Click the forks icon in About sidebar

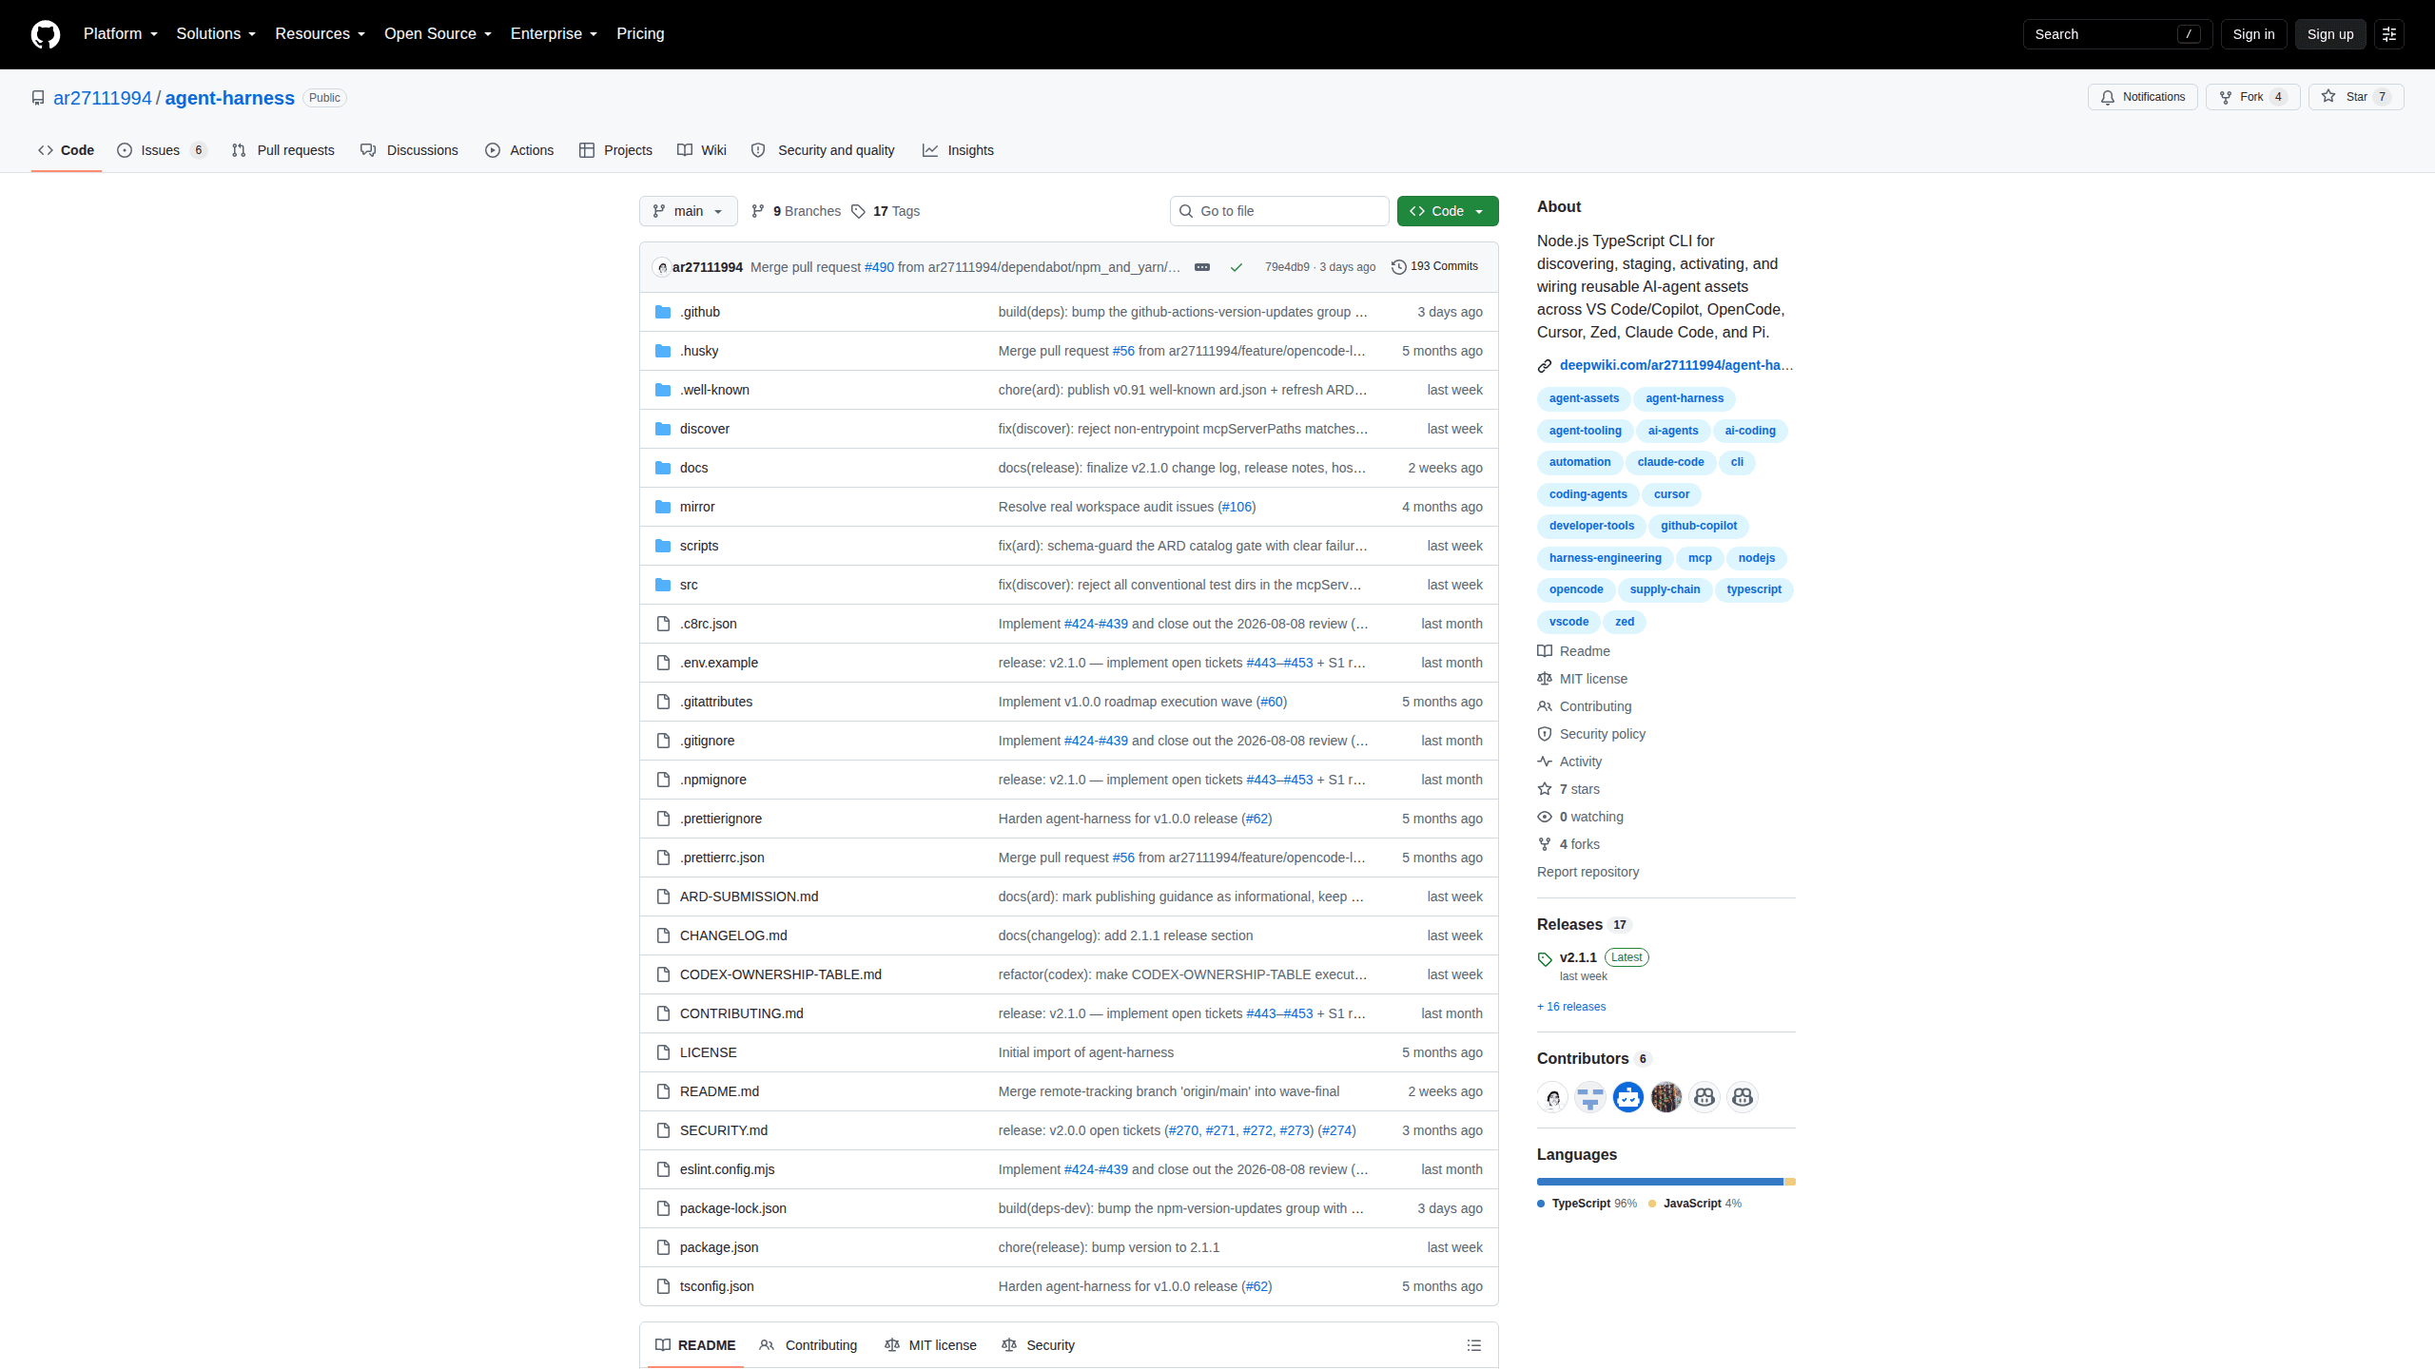pyautogui.click(x=1545, y=844)
